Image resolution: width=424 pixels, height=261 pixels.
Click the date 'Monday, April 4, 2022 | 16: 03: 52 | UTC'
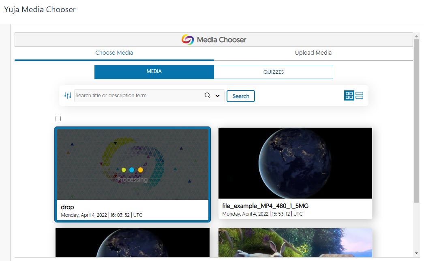[101, 215]
